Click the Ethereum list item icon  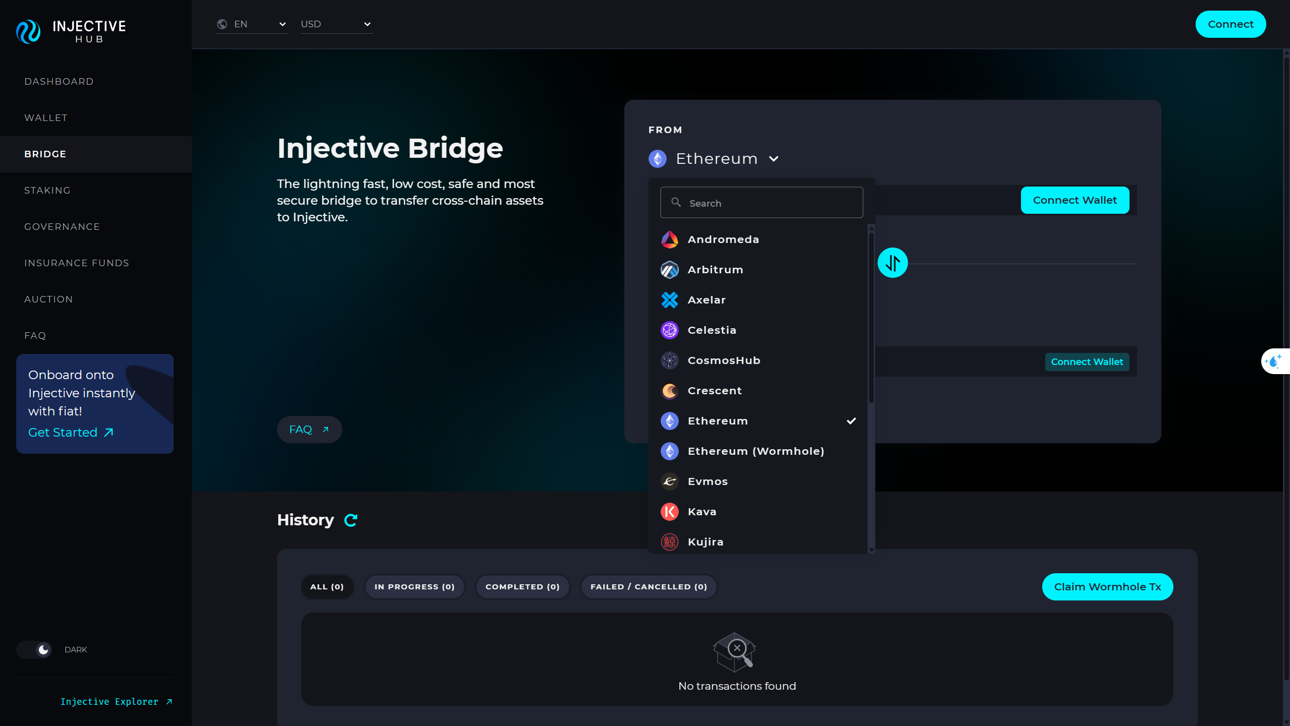[670, 421]
